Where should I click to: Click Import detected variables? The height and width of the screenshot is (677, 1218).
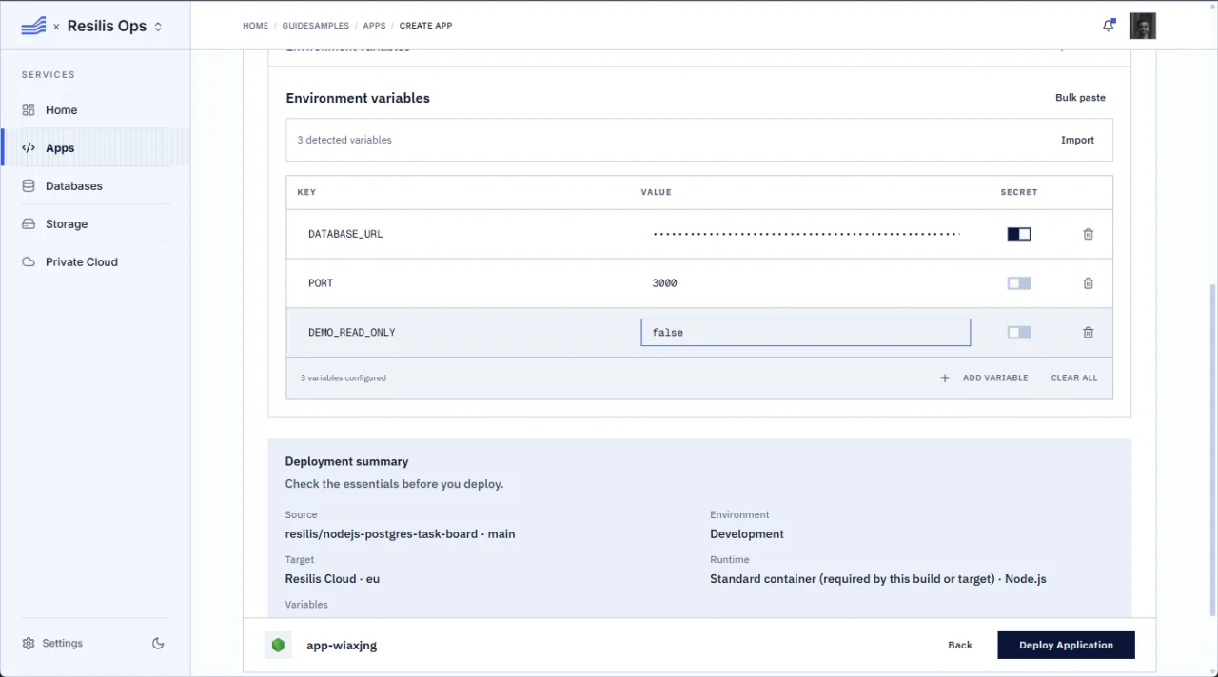coord(1077,140)
